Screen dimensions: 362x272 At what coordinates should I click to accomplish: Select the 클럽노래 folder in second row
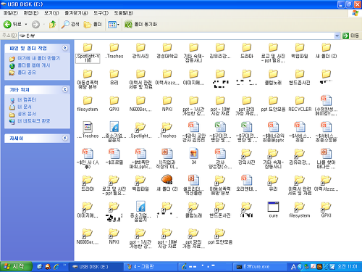(273, 74)
